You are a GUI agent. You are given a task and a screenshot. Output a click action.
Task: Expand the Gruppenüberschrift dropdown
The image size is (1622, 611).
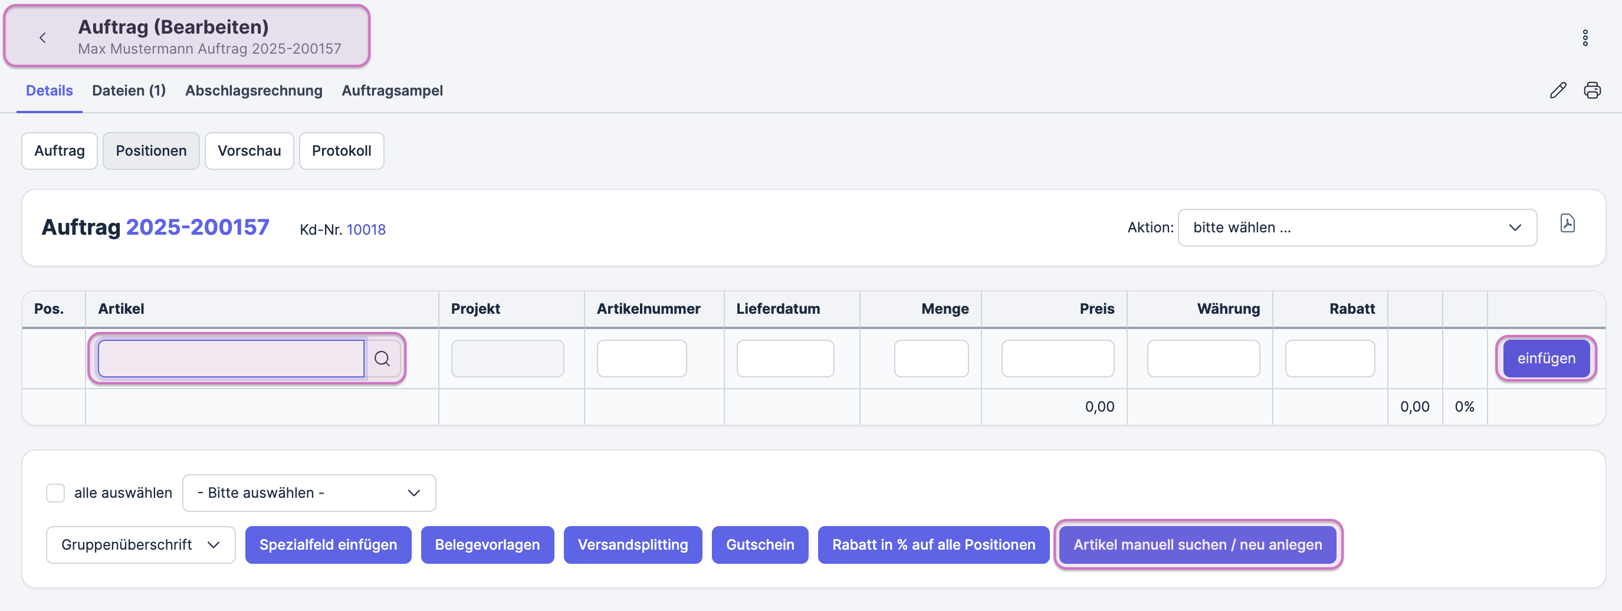(x=140, y=544)
